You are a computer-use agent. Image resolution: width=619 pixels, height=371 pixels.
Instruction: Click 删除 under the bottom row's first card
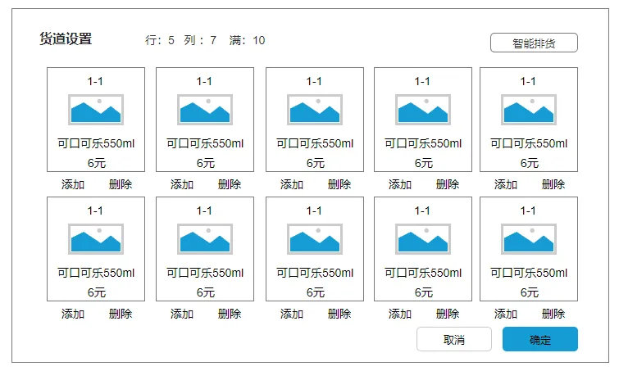tap(121, 314)
